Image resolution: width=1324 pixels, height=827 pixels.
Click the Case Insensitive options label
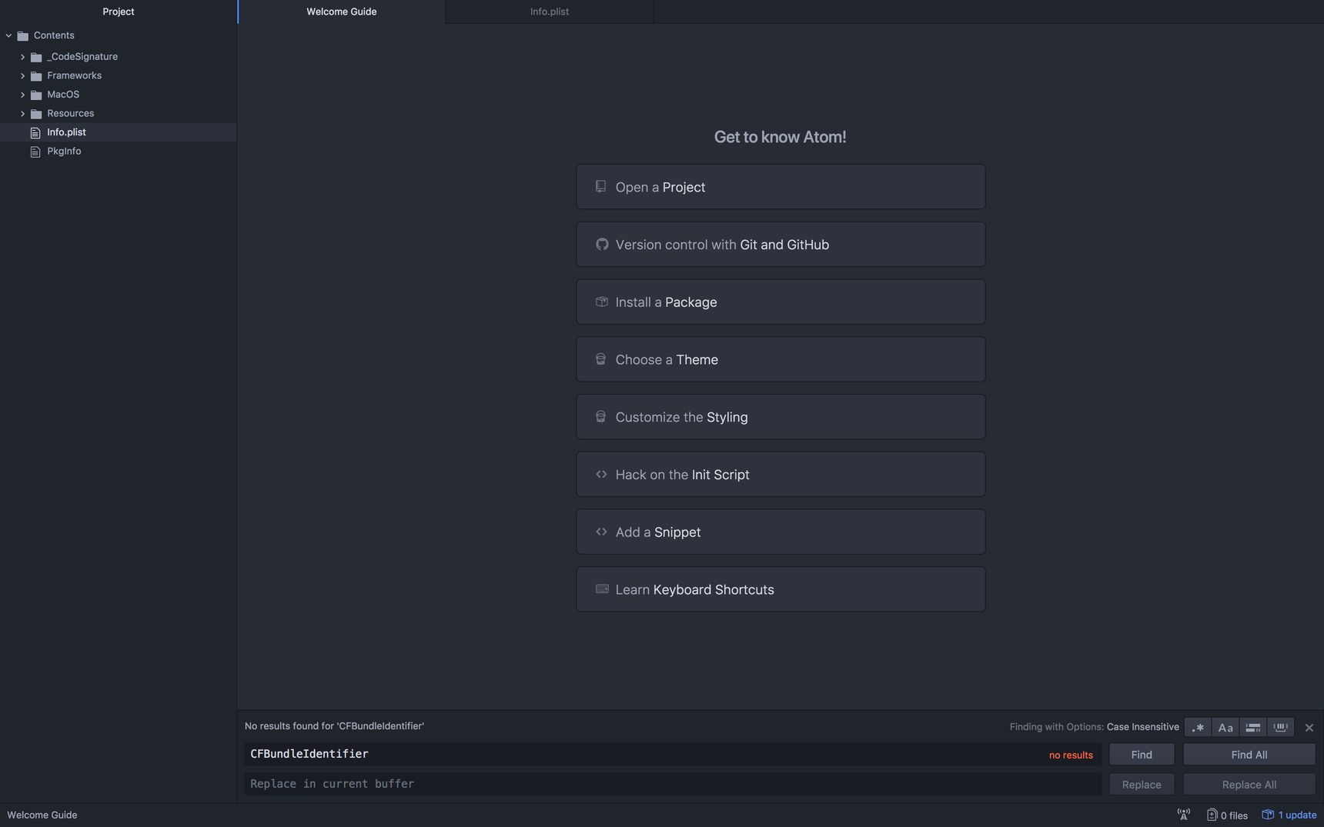(x=1143, y=727)
